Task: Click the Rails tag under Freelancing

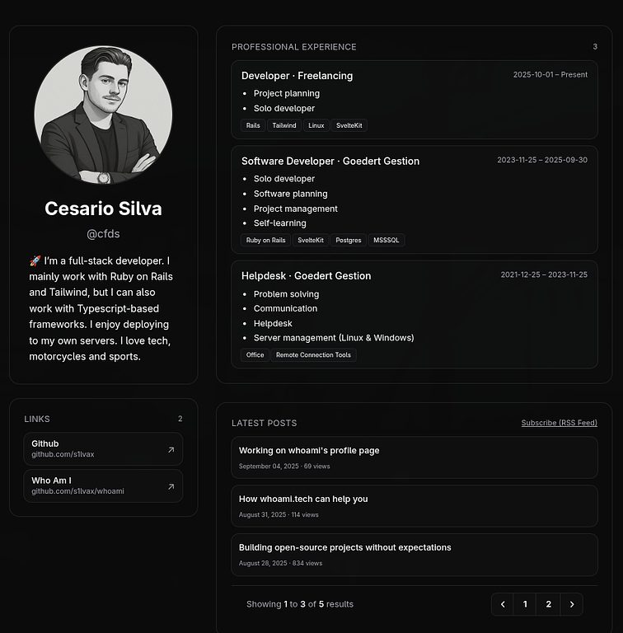Action: click(x=253, y=126)
